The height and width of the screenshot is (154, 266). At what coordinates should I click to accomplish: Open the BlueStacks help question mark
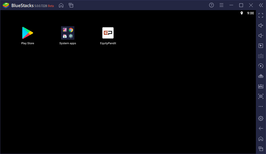click(x=211, y=5)
